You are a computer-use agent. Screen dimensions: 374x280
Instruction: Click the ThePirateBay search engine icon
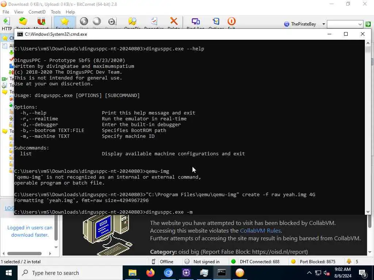click(287, 24)
